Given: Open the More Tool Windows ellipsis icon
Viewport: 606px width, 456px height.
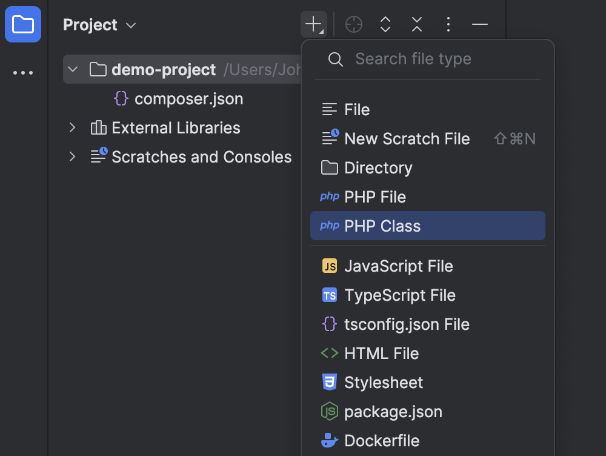Looking at the screenshot, I should 22,72.
